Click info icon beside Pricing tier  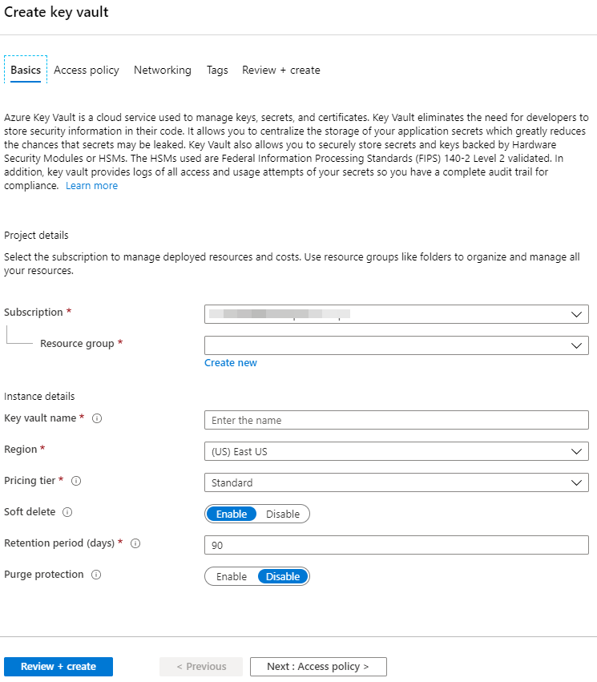(76, 482)
